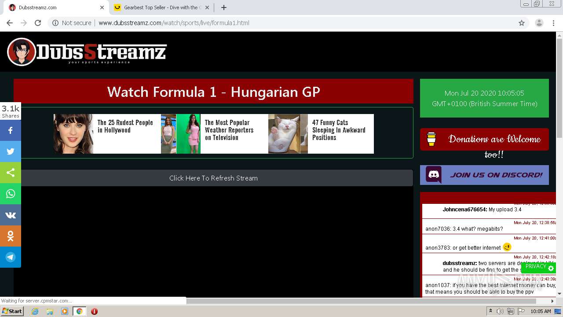Screen dimensions: 563x317
Task: Reload the current page
Action: (x=38, y=23)
